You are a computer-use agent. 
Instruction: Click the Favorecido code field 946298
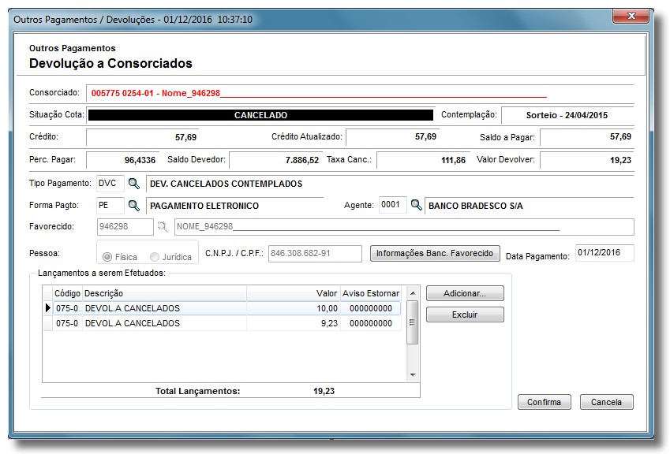[x=125, y=226]
